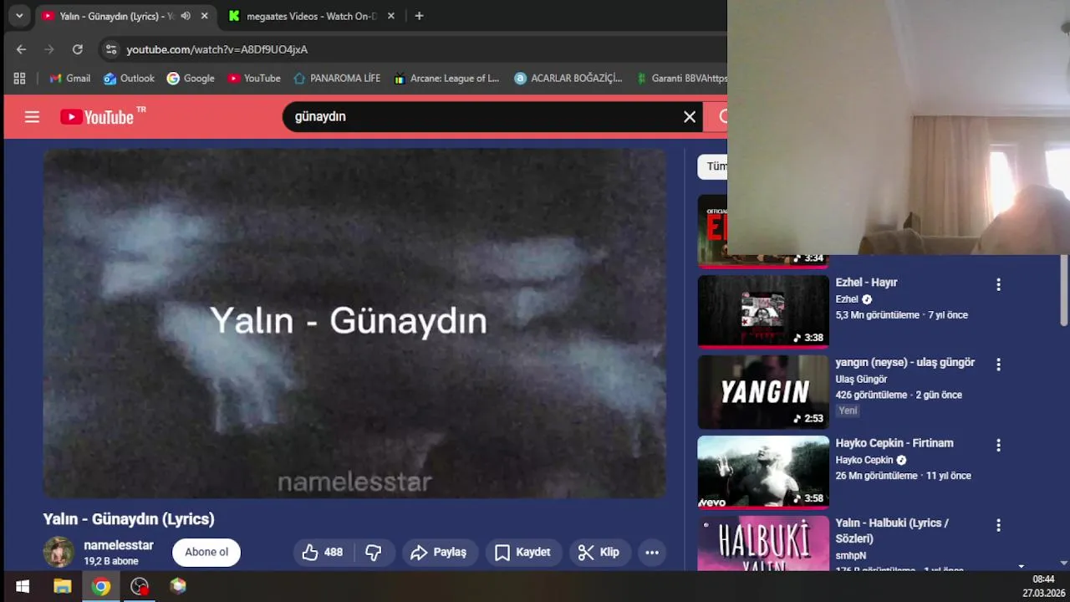Open the Arcane: League of L... bookmark

tap(446, 78)
